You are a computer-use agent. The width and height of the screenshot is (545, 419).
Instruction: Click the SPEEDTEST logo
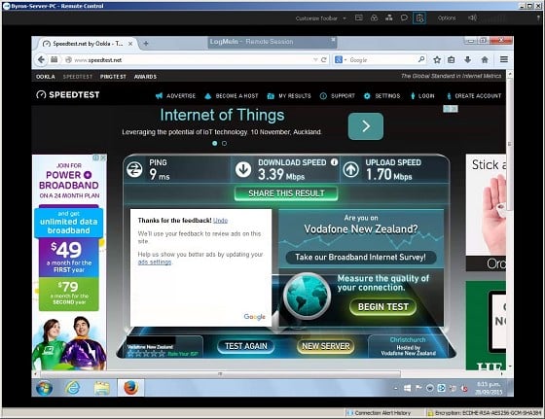coord(68,94)
